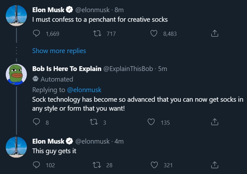
Task: Share the "This guy gets it" tweet
Action: point(214,165)
